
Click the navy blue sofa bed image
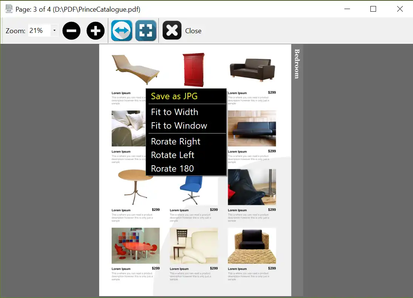pos(252,128)
